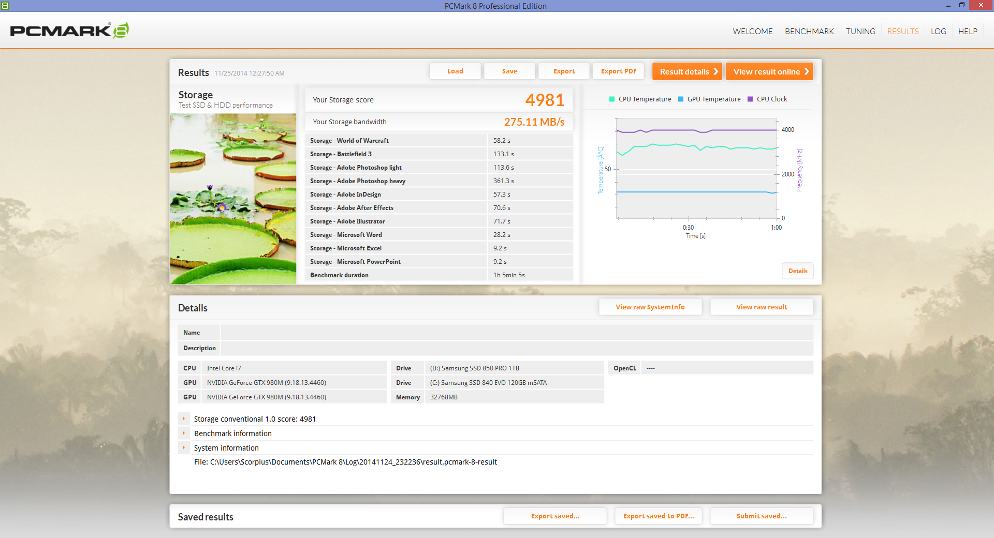Select the Storage - Adobe InDesign row
Image resolution: width=994 pixels, height=538 pixels.
439,195
